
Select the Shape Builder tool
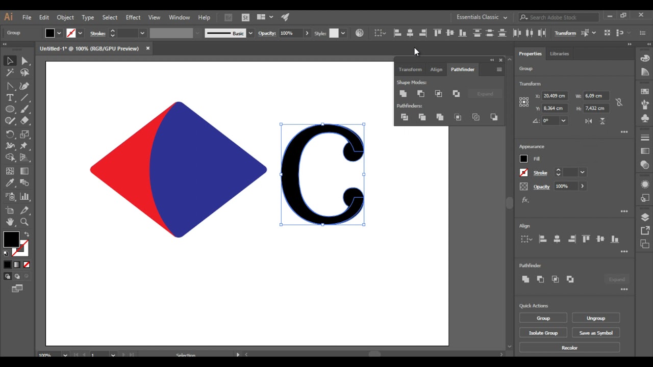[10, 158]
